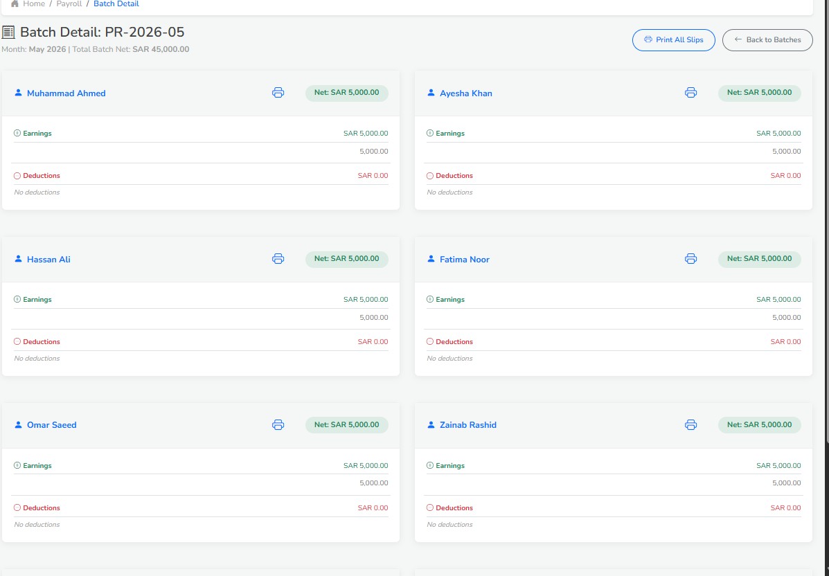Click Total Batch Net SAR 45,000.00 value
Viewport: 829px width, 576px height.
161,50
